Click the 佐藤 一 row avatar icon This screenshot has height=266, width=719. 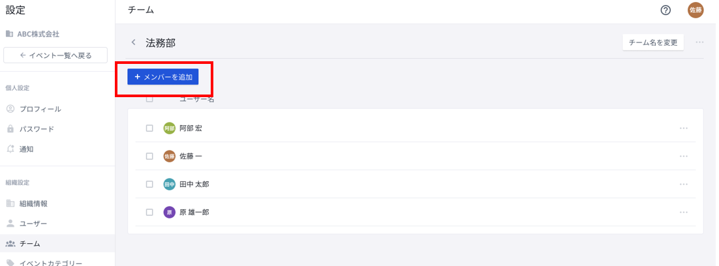click(x=170, y=156)
